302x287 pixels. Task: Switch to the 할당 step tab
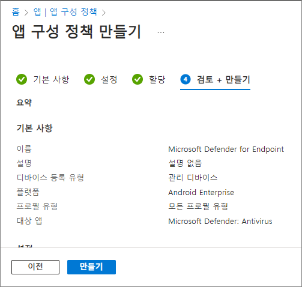(157, 79)
